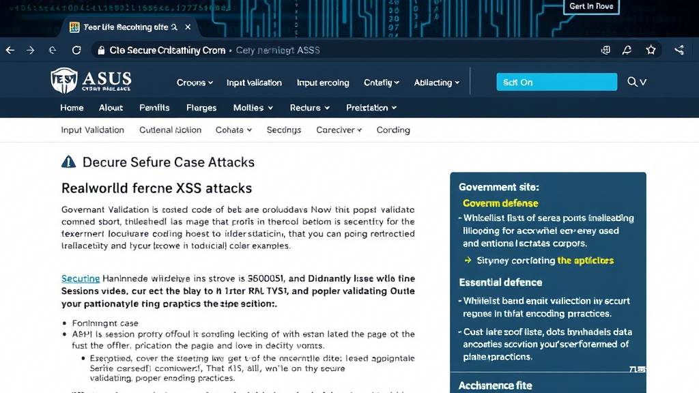Follow the Secutine hyperlink
This screenshot has width=699, height=393.
pos(81,278)
